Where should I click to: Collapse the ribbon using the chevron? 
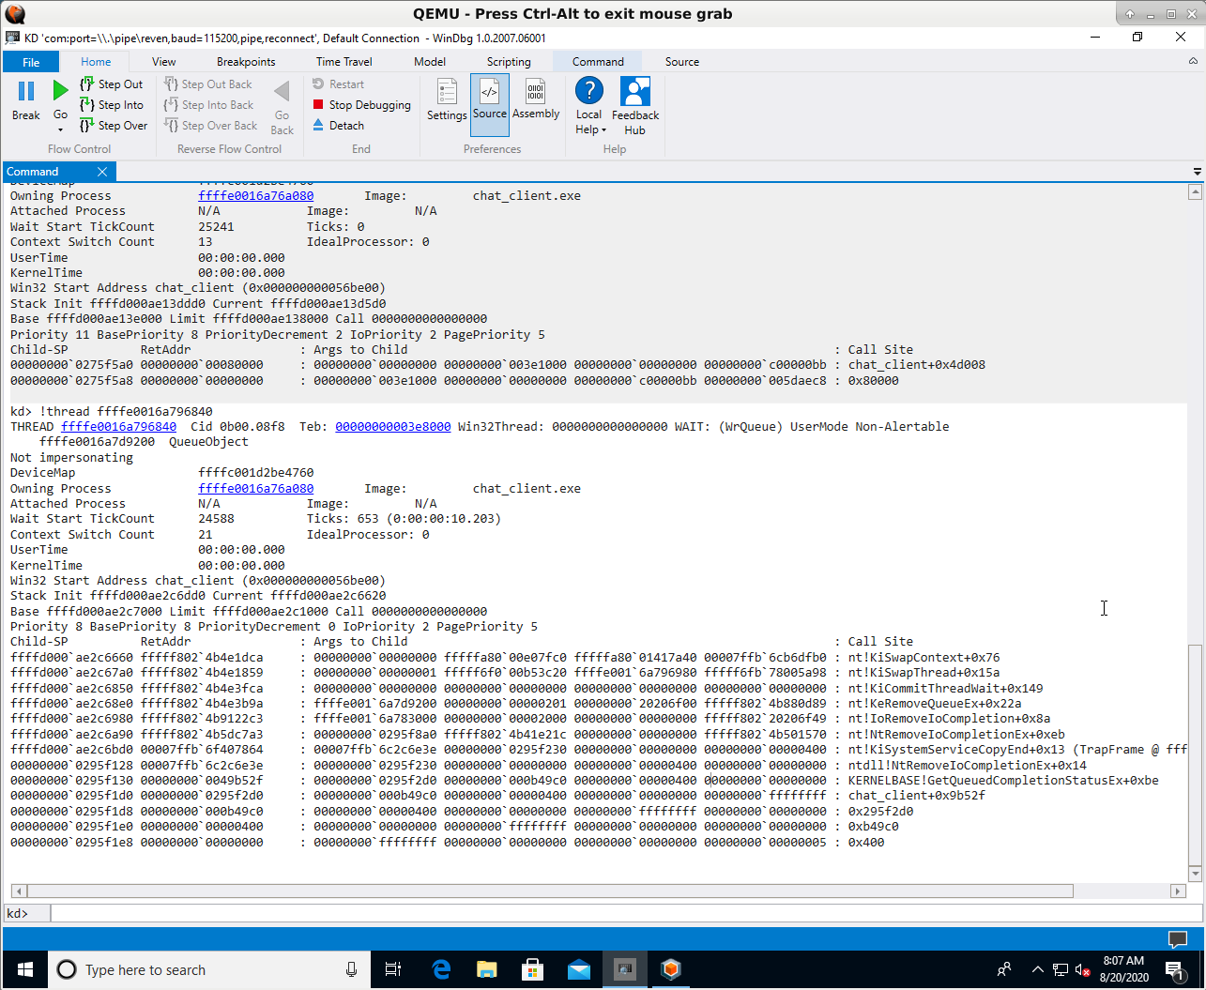pyautogui.click(x=1194, y=61)
